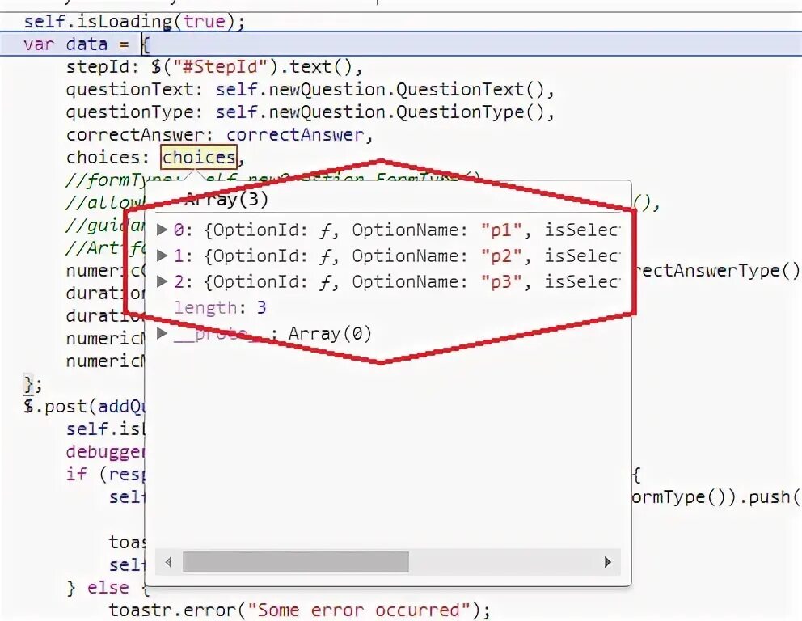The image size is (802, 621).
Task: Expand array item 2 with OptionName "p3"
Action: 163,281
